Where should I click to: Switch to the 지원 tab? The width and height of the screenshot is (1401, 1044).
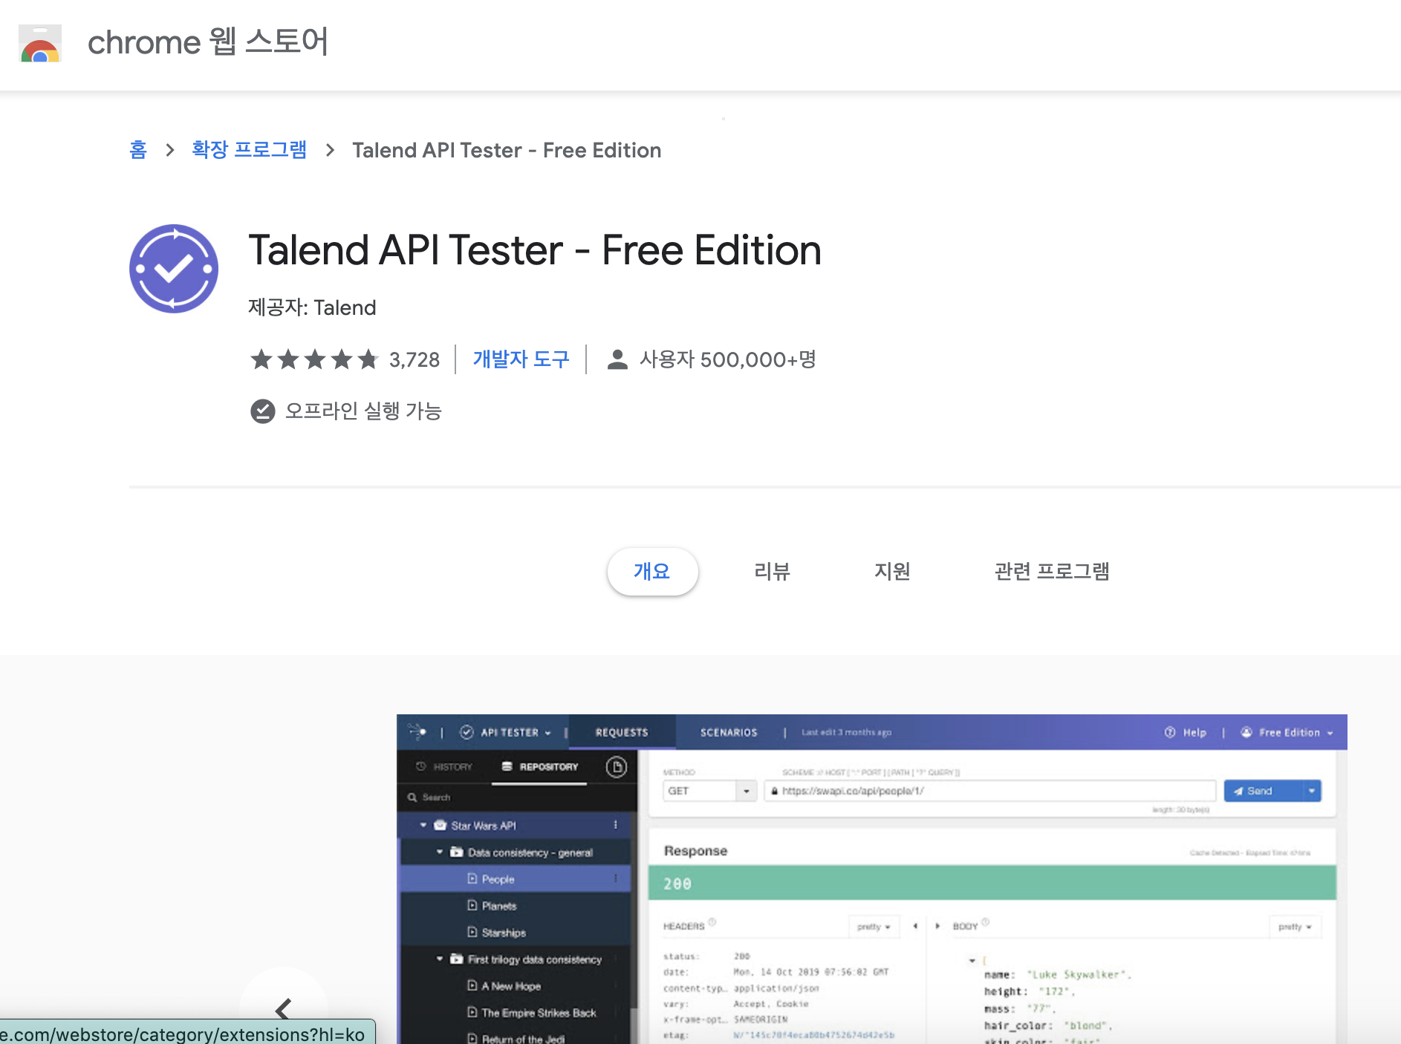click(892, 571)
